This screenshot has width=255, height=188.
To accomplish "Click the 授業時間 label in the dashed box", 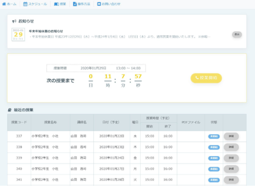I will pos(60,68).
